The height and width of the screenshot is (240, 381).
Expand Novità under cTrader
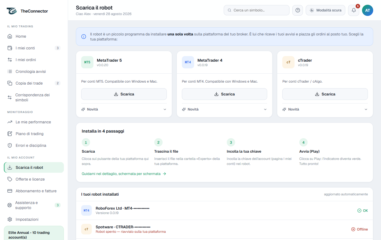(325, 109)
